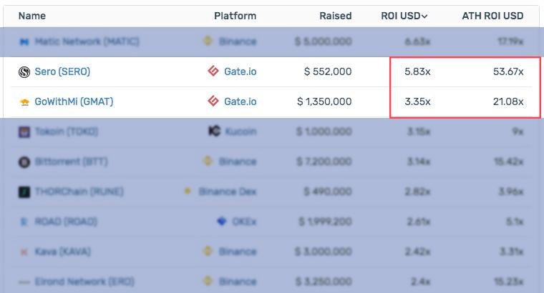Click Binance Dex logo in THORChain row

(x=188, y=191)
